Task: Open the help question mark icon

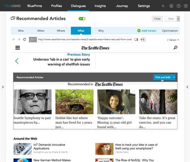Action: (179, 6)
